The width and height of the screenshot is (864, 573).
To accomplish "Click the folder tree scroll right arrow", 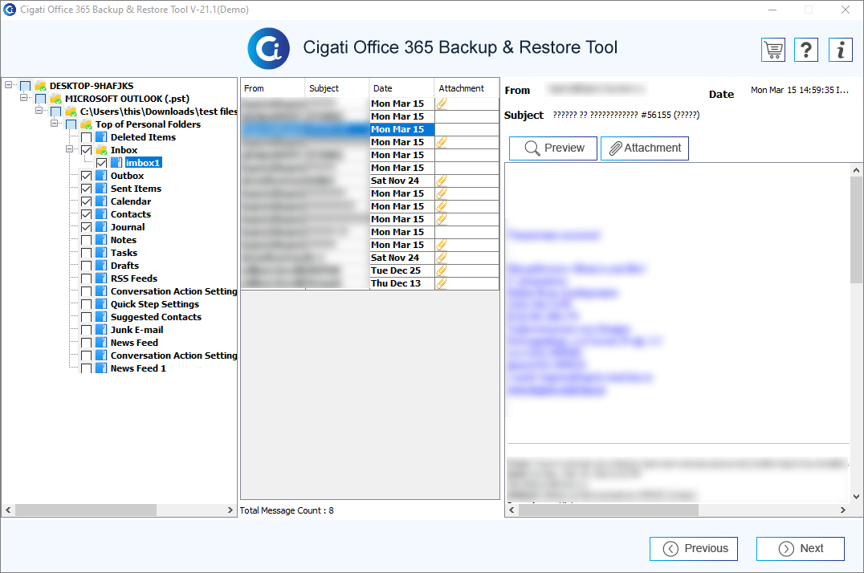I will coord(230,510).
